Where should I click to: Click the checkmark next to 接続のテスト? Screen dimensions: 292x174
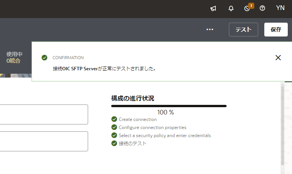coord(114,143)
